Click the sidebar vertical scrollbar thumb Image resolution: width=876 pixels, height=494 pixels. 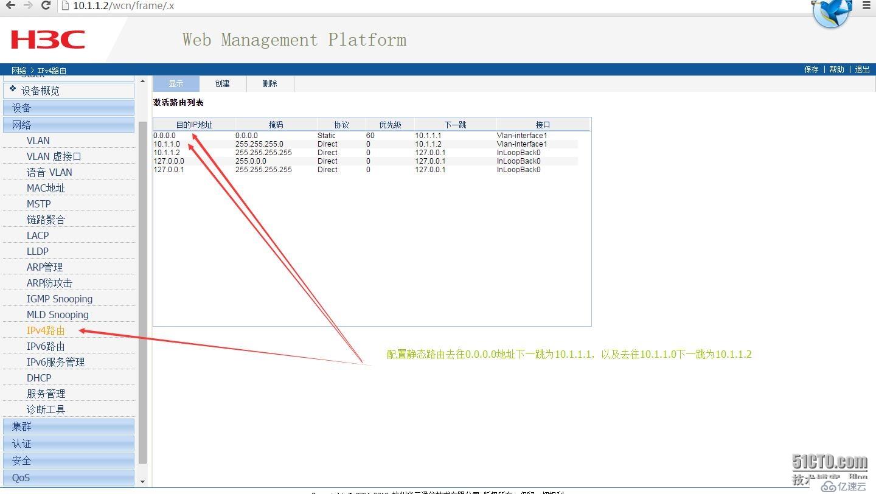(x=143, y=292)
